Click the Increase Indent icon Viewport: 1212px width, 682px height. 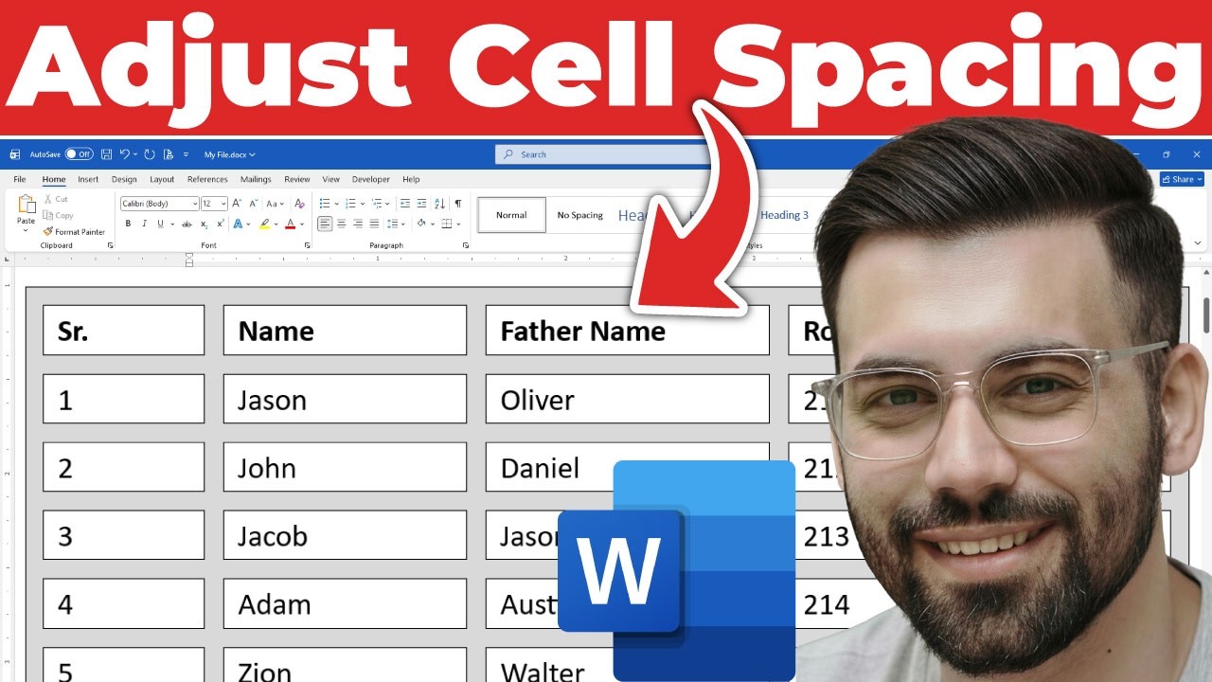[x=420, y=204]
